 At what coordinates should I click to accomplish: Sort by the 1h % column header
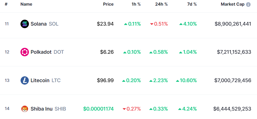(136, 4)
